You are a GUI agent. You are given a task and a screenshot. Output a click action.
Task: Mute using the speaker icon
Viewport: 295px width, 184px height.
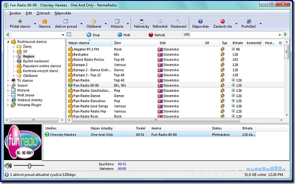[8, 165]
